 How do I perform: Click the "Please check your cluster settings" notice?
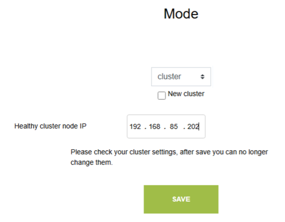tap(171, 152)
